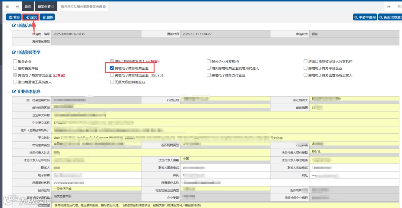
Task: Click the 统一社会信用代码 field
Action: pos(96,100)
